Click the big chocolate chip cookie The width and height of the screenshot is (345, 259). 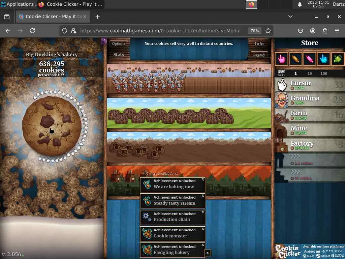coord(52,126)
